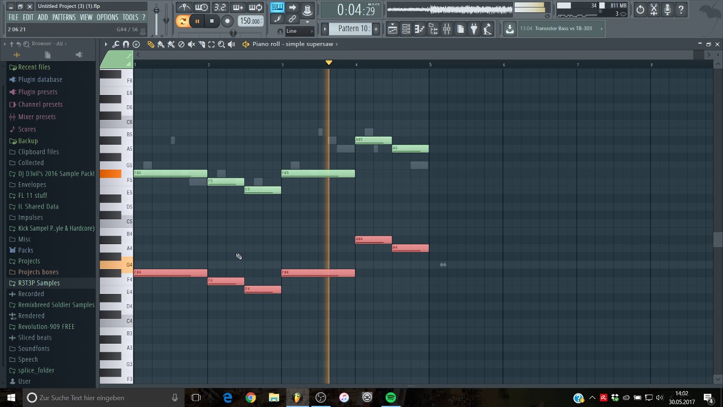Disable typing keyboard to piano
Viewport: 723px width, 407px height.
[277, 7]
